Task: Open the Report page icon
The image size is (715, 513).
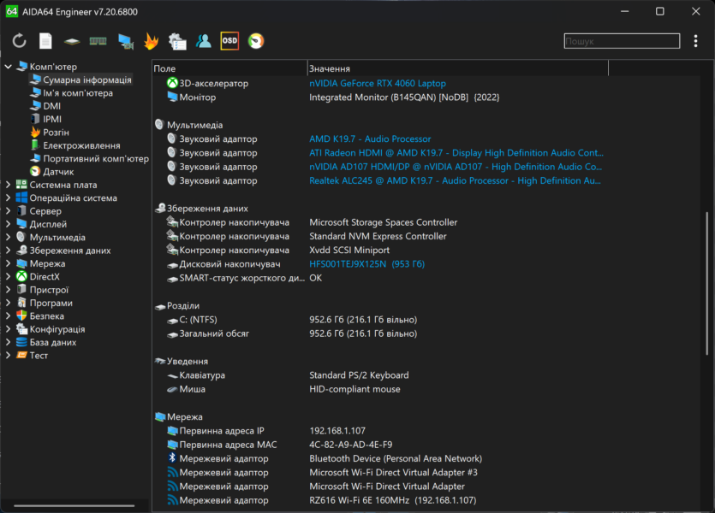Action: point(45,41)
